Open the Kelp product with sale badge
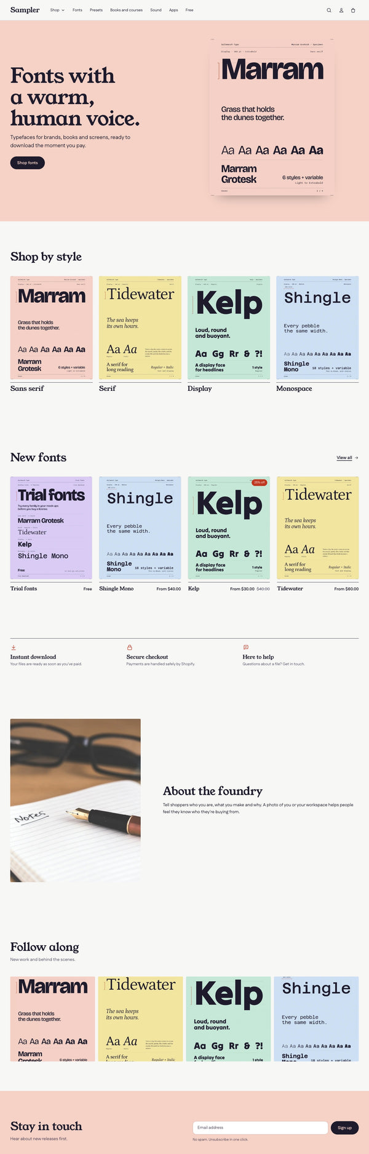 tap(229, 534)
